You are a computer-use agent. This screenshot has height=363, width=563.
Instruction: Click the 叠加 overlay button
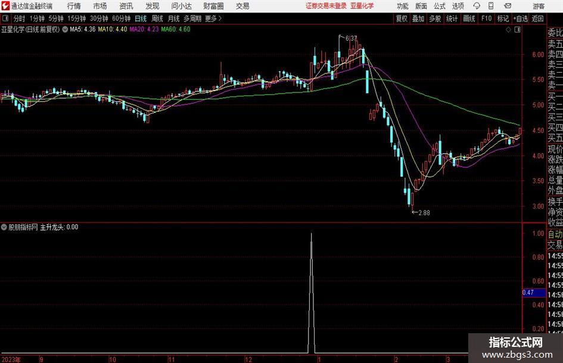418,18
